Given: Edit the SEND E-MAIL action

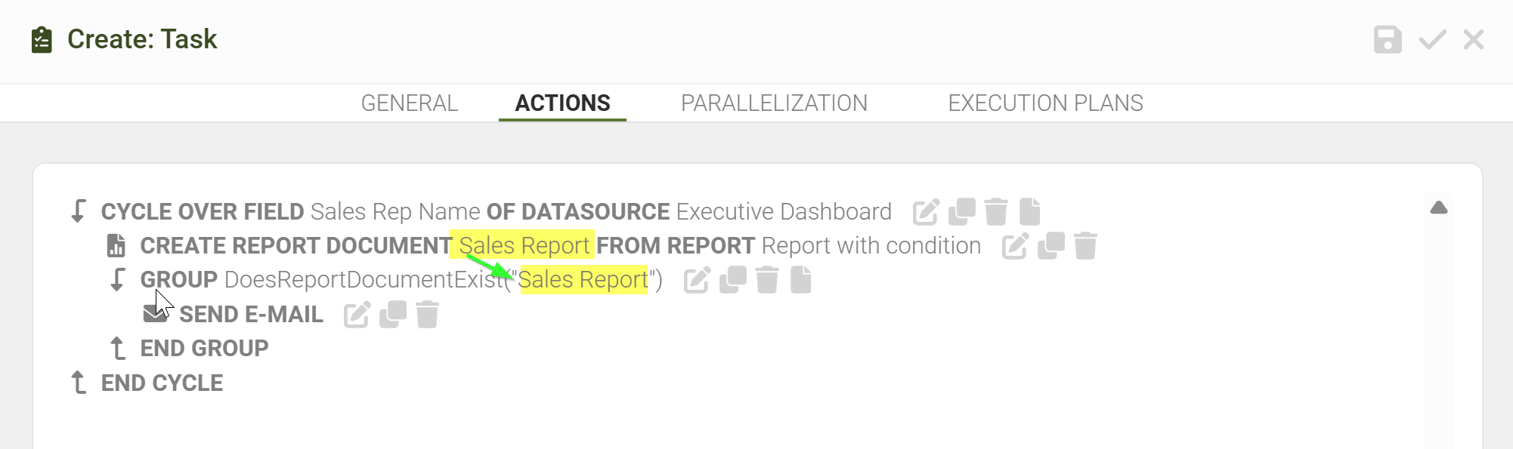Looking at the screenshot, I should (357, 315).
